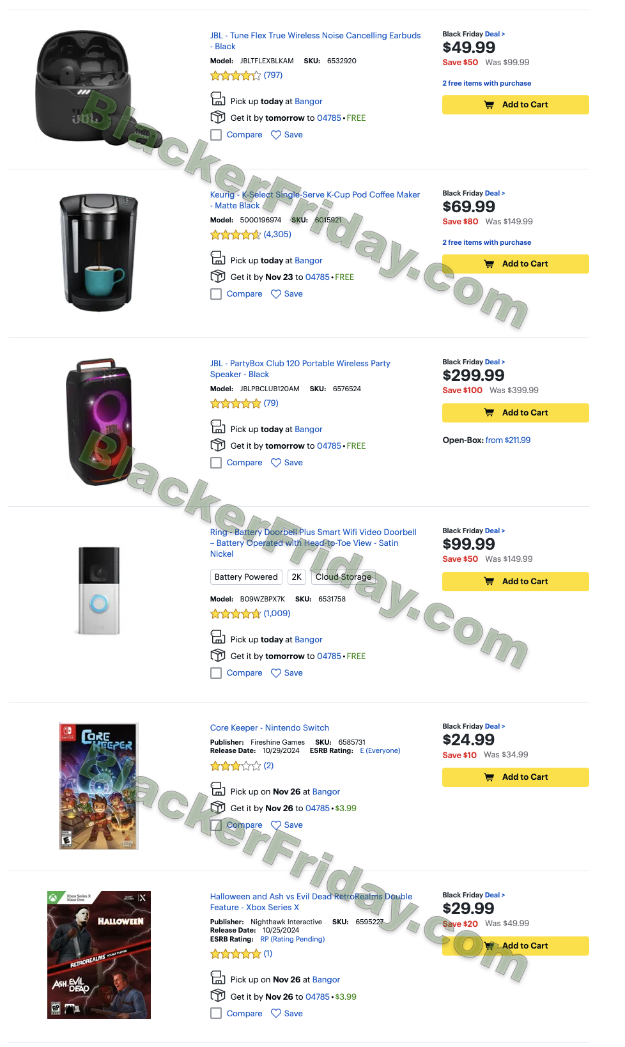Image resolution: width=625 pixels, height=1047 pixels.
Task: Open JBL PartyBox Club 120 product image
Action: click(x=99, y=422)
